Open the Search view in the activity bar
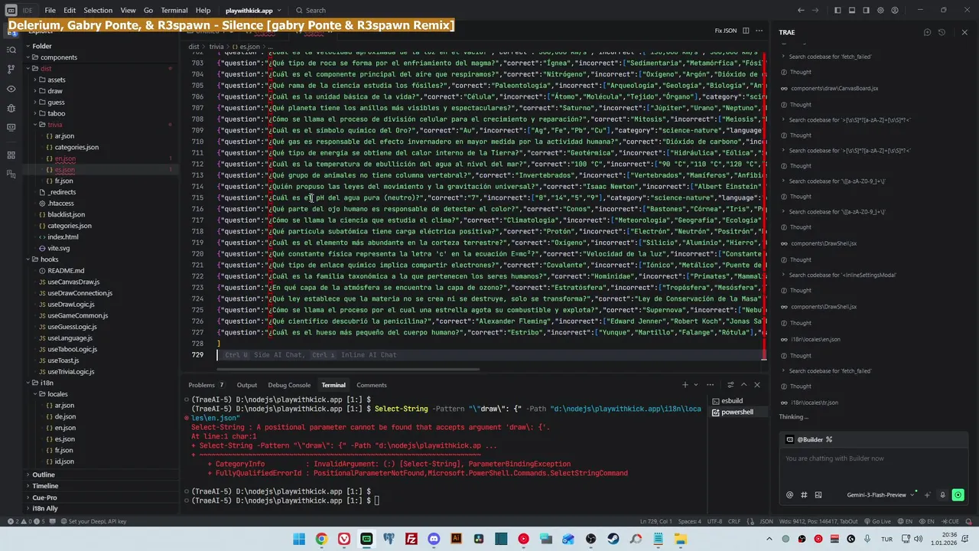This screenshot has height=551, width=979. coord(11,50)
